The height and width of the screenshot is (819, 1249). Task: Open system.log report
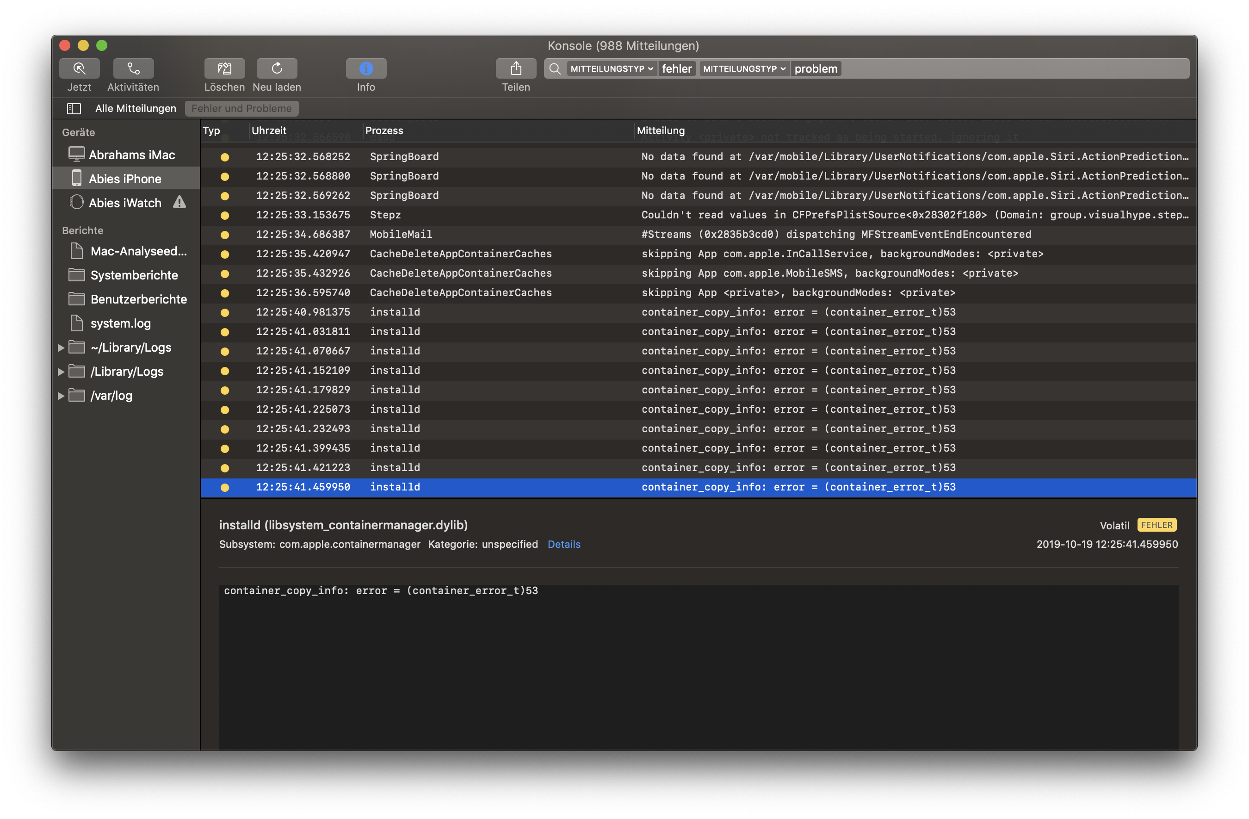tap(120, 323)
